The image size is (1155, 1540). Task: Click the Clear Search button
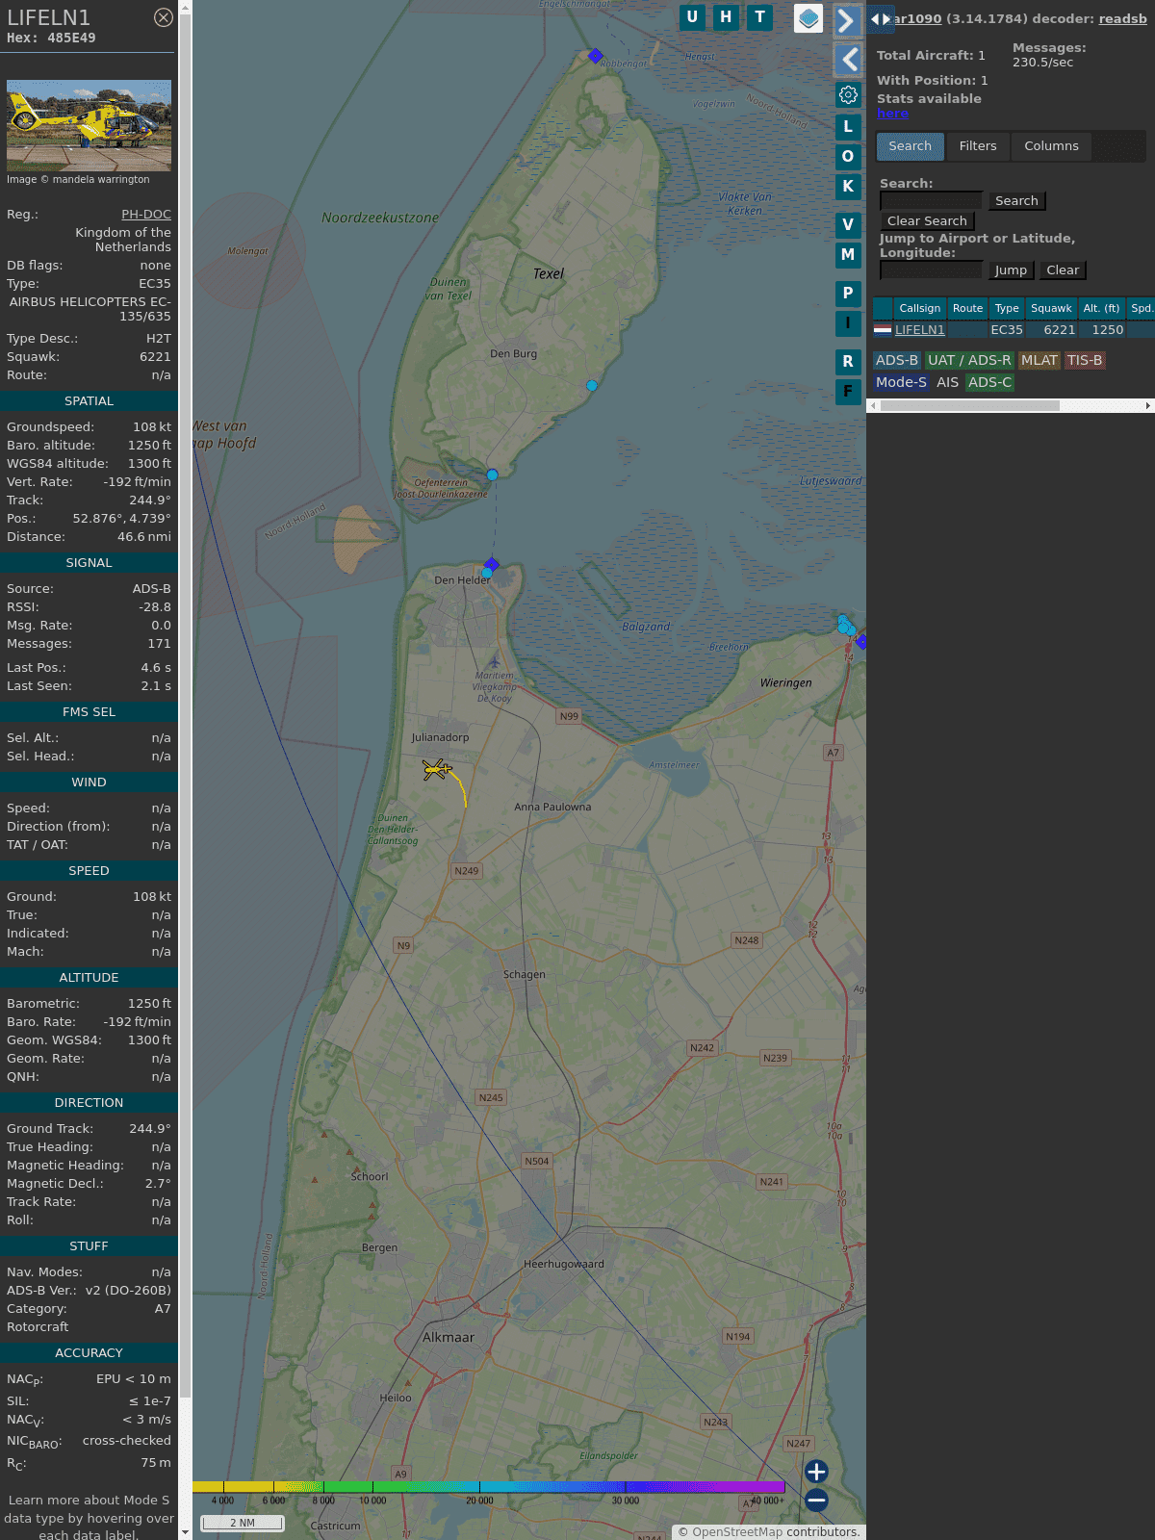coord(927,221)
